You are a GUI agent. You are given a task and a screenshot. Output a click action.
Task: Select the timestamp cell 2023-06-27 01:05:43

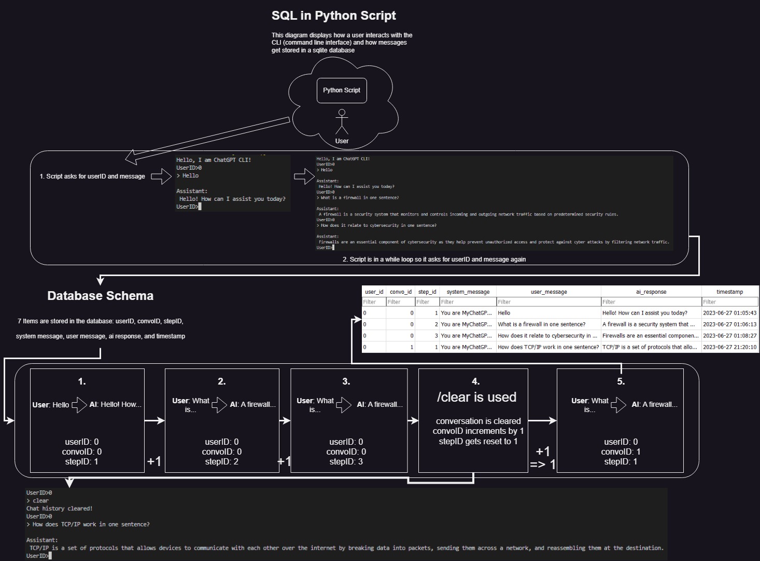click(729, 313)
